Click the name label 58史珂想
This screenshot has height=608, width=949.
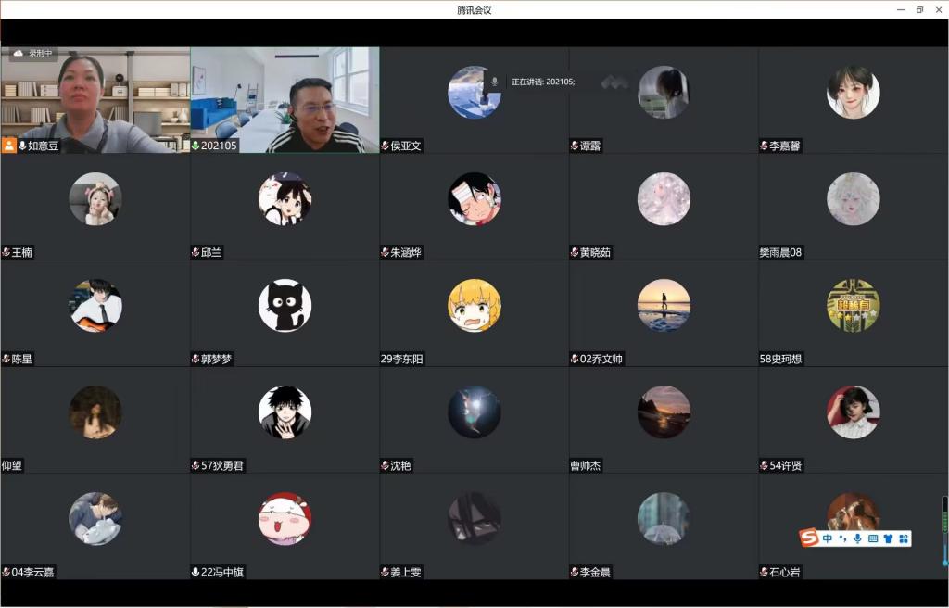[780, 359]
